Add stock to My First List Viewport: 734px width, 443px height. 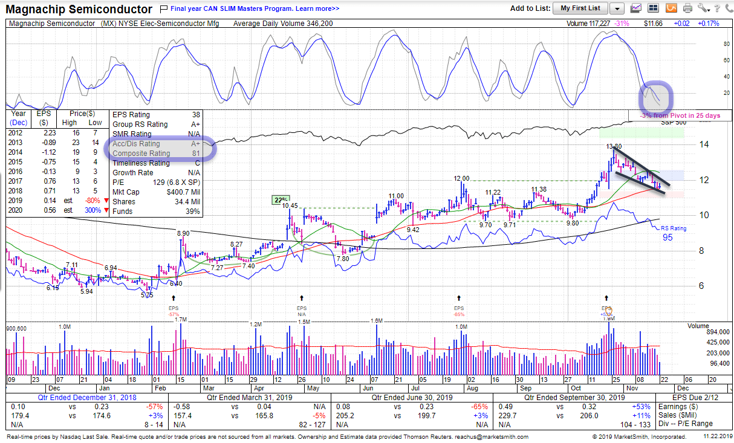coord(580,8)
